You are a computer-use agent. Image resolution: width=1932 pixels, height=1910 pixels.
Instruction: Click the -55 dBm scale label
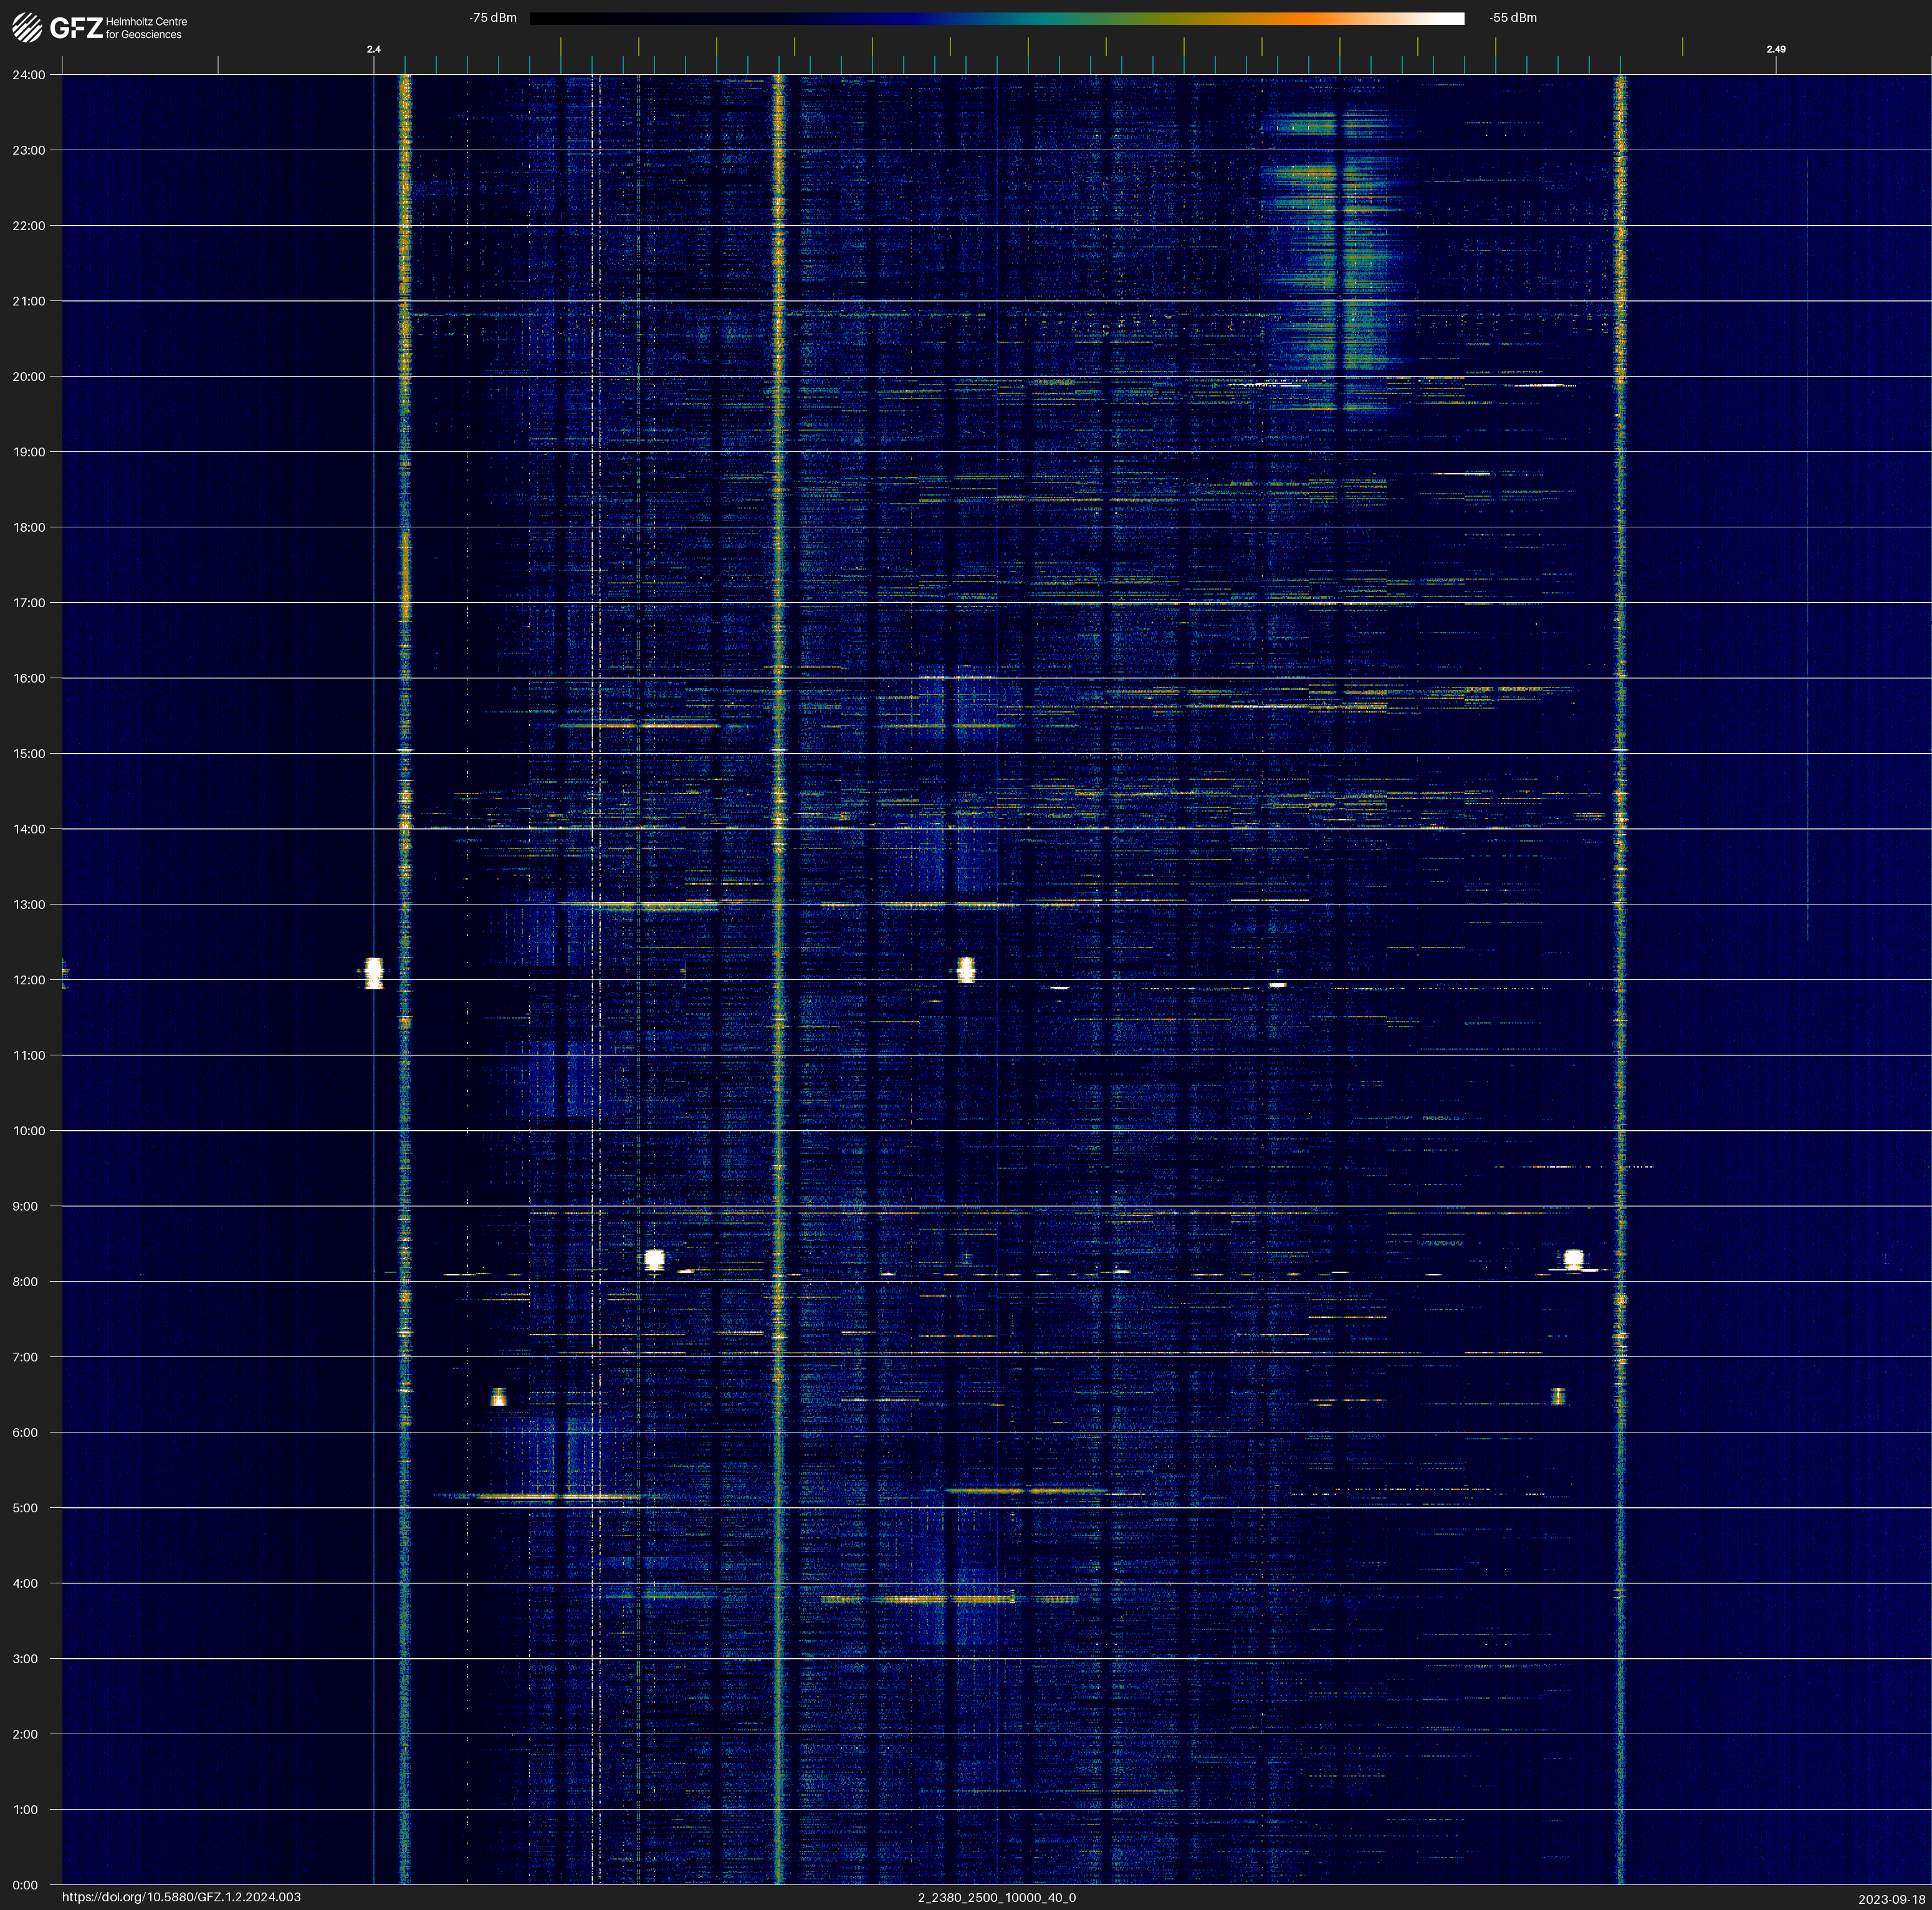tap(1513, 18)
